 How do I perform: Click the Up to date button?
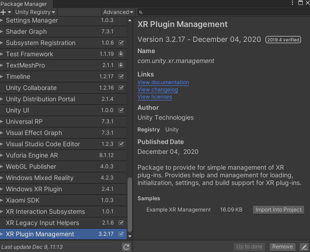(249, 247)
